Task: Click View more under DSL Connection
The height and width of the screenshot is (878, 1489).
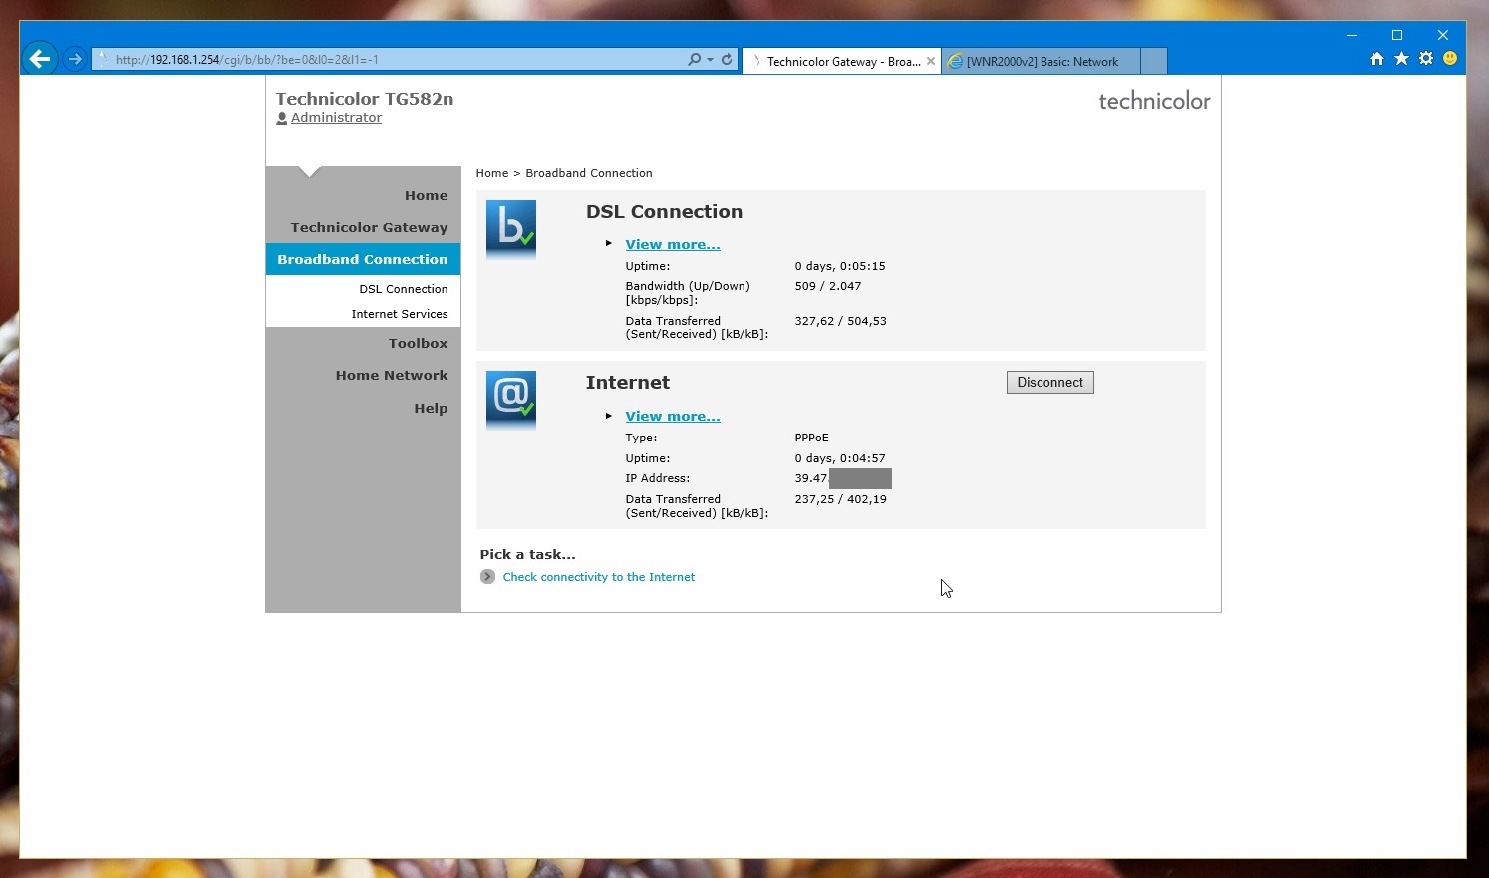Action: pos(673,244)
